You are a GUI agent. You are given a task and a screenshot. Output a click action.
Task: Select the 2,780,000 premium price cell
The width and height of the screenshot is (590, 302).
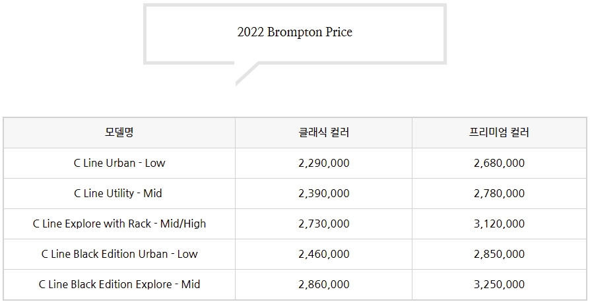point(499,193)
